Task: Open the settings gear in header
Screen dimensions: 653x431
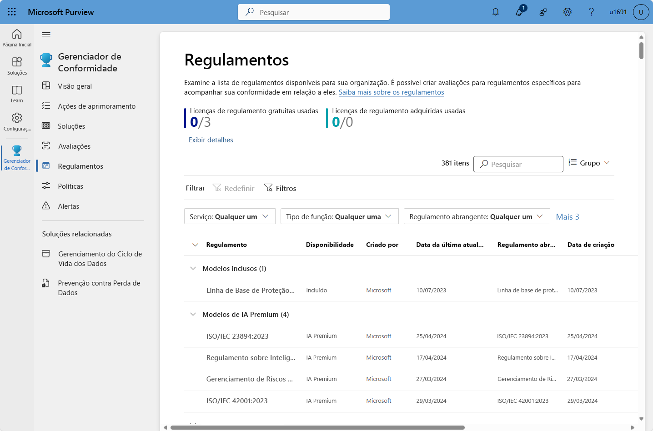Action: [567, 12]
